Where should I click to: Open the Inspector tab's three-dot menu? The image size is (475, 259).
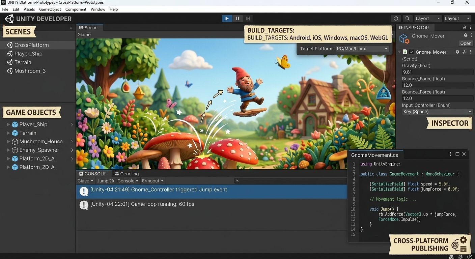point(471,28)
